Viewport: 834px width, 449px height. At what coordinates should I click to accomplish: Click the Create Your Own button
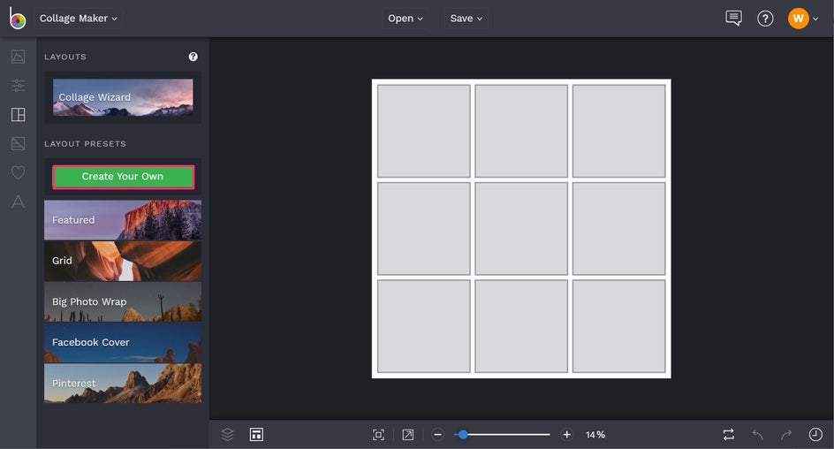pos(123,177)
